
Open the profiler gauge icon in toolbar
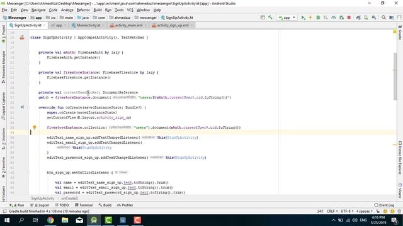pyautogui.click(x=333, y=18)
